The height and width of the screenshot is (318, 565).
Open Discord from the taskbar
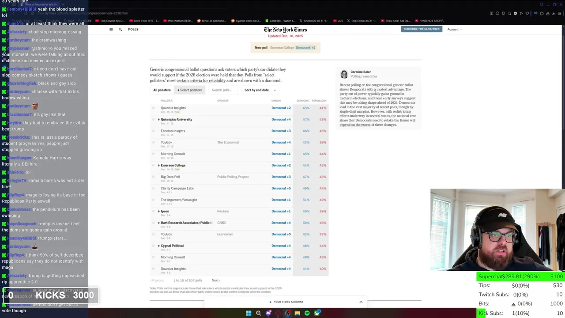click(x=268, y=313)
